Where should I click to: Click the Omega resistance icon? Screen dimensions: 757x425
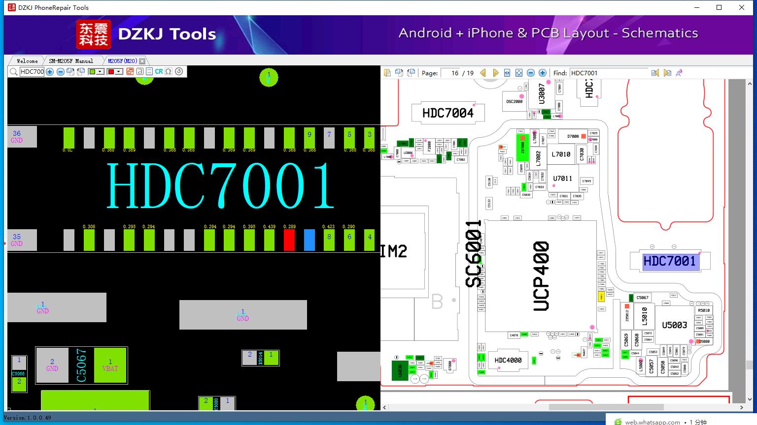(x=169, y=71)
